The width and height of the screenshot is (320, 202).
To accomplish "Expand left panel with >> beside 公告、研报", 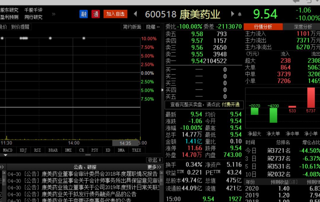I will tap(2, 167).
